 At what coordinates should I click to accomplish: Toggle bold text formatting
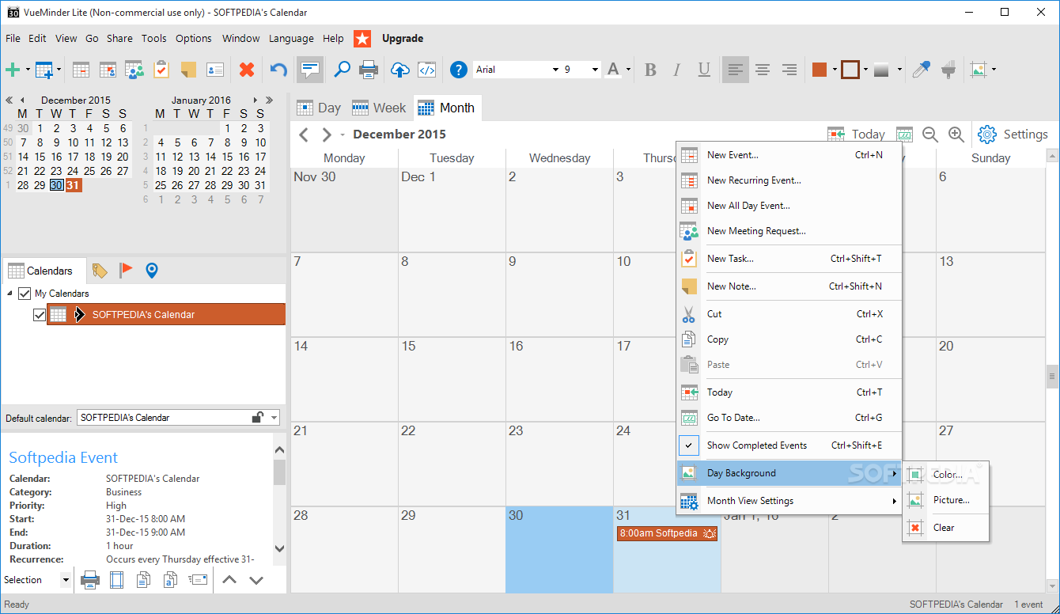(650, 70)
